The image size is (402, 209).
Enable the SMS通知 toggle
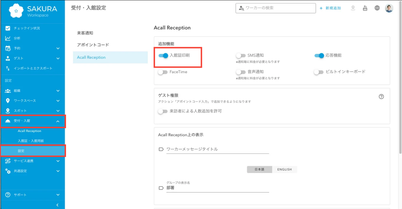pyautogui.click(x=241, y=56)
